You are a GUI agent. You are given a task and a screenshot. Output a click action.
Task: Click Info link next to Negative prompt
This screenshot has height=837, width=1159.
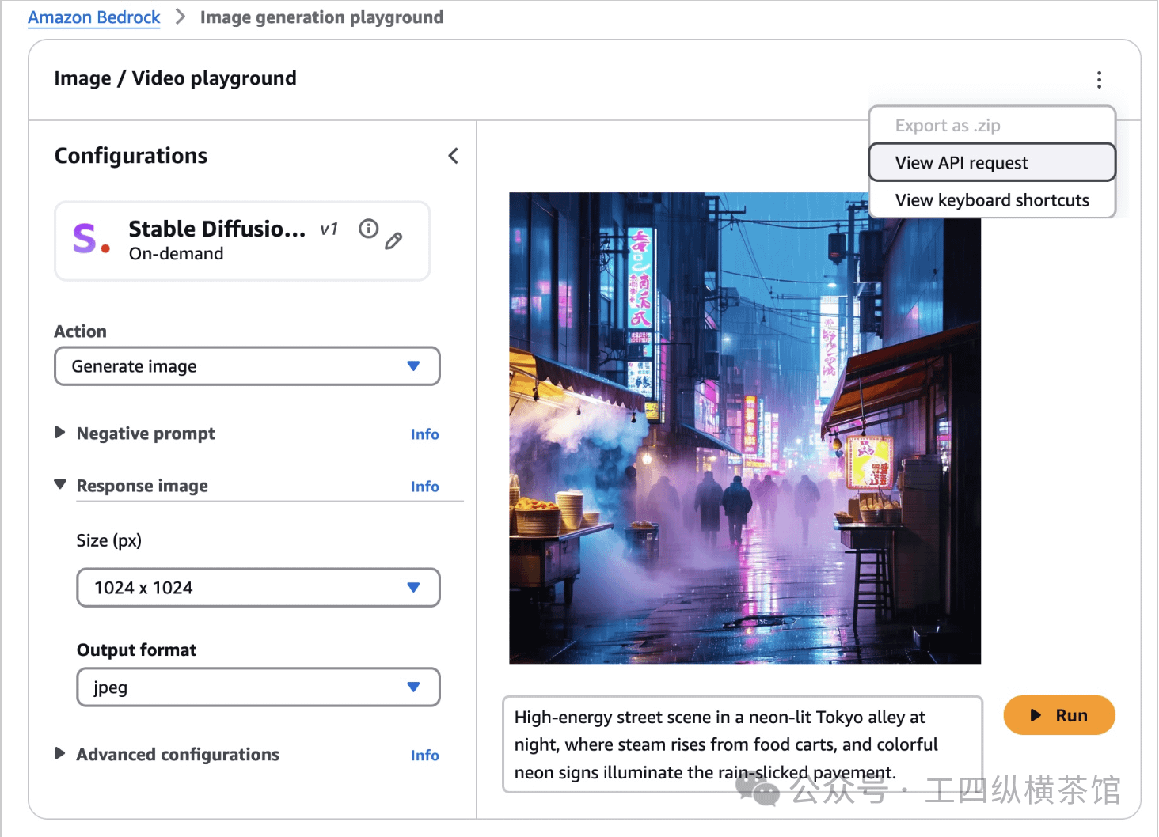coord(424,434)
